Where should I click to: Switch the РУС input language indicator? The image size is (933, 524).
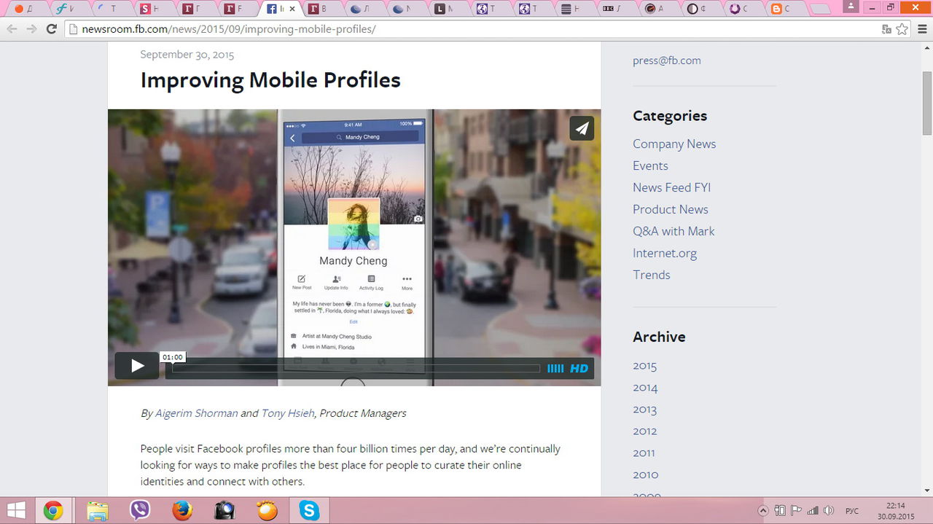tap(851, 511)
